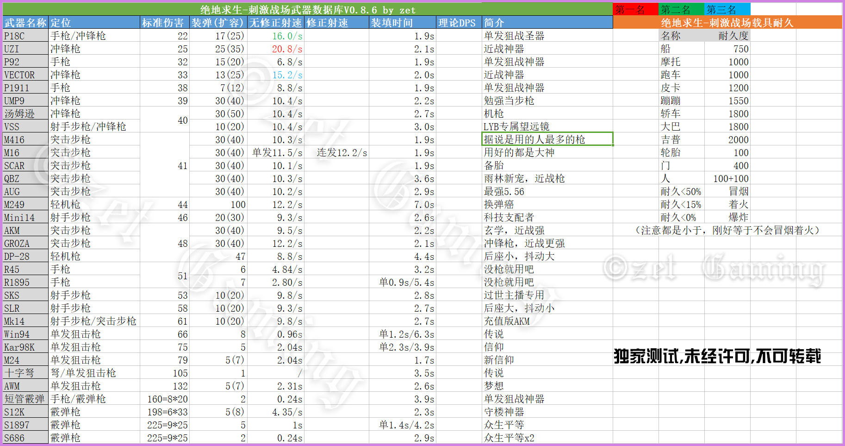
Task: Click the UZI weapon name cell
Action: pyautogui.click(x=25, y=49)
